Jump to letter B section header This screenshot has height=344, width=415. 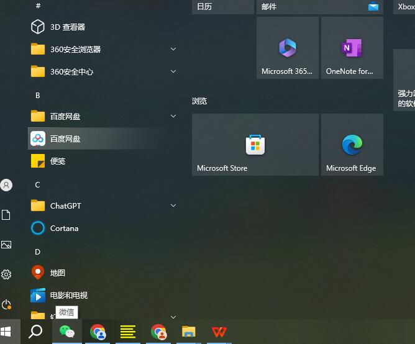coord(38,95)
